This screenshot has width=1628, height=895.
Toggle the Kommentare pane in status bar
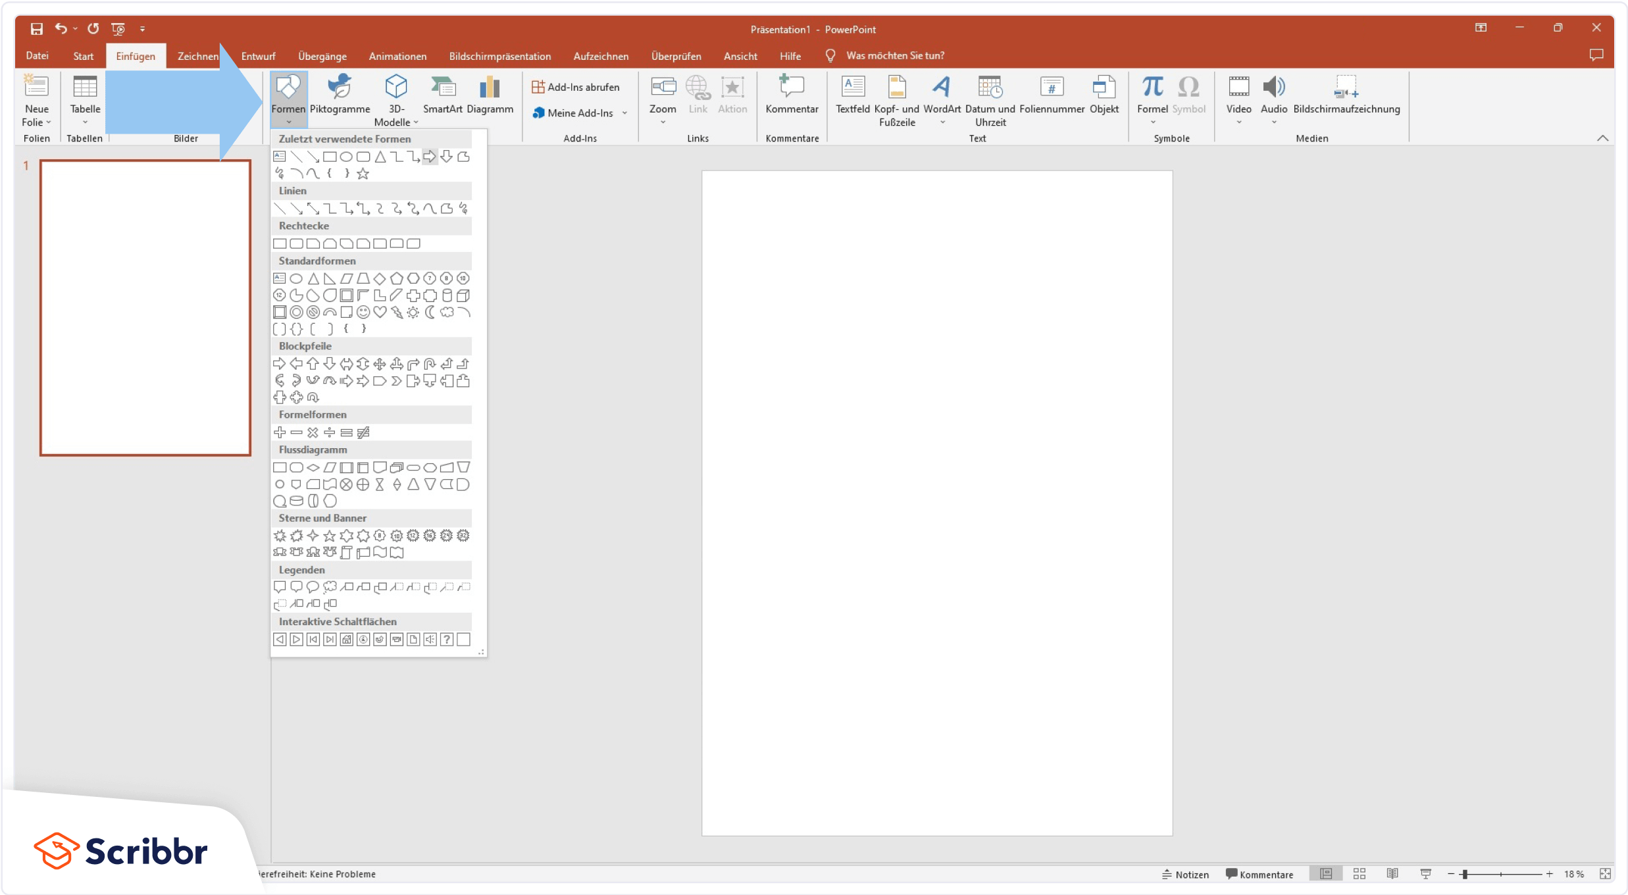tap(1259, 874)
